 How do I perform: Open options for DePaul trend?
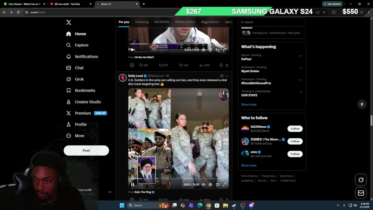click(301, 56)
